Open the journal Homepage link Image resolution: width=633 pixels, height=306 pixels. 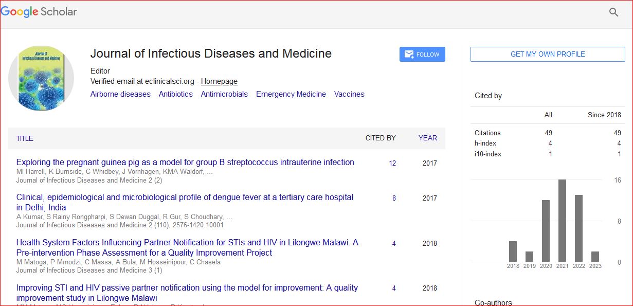tap(219, 81)
